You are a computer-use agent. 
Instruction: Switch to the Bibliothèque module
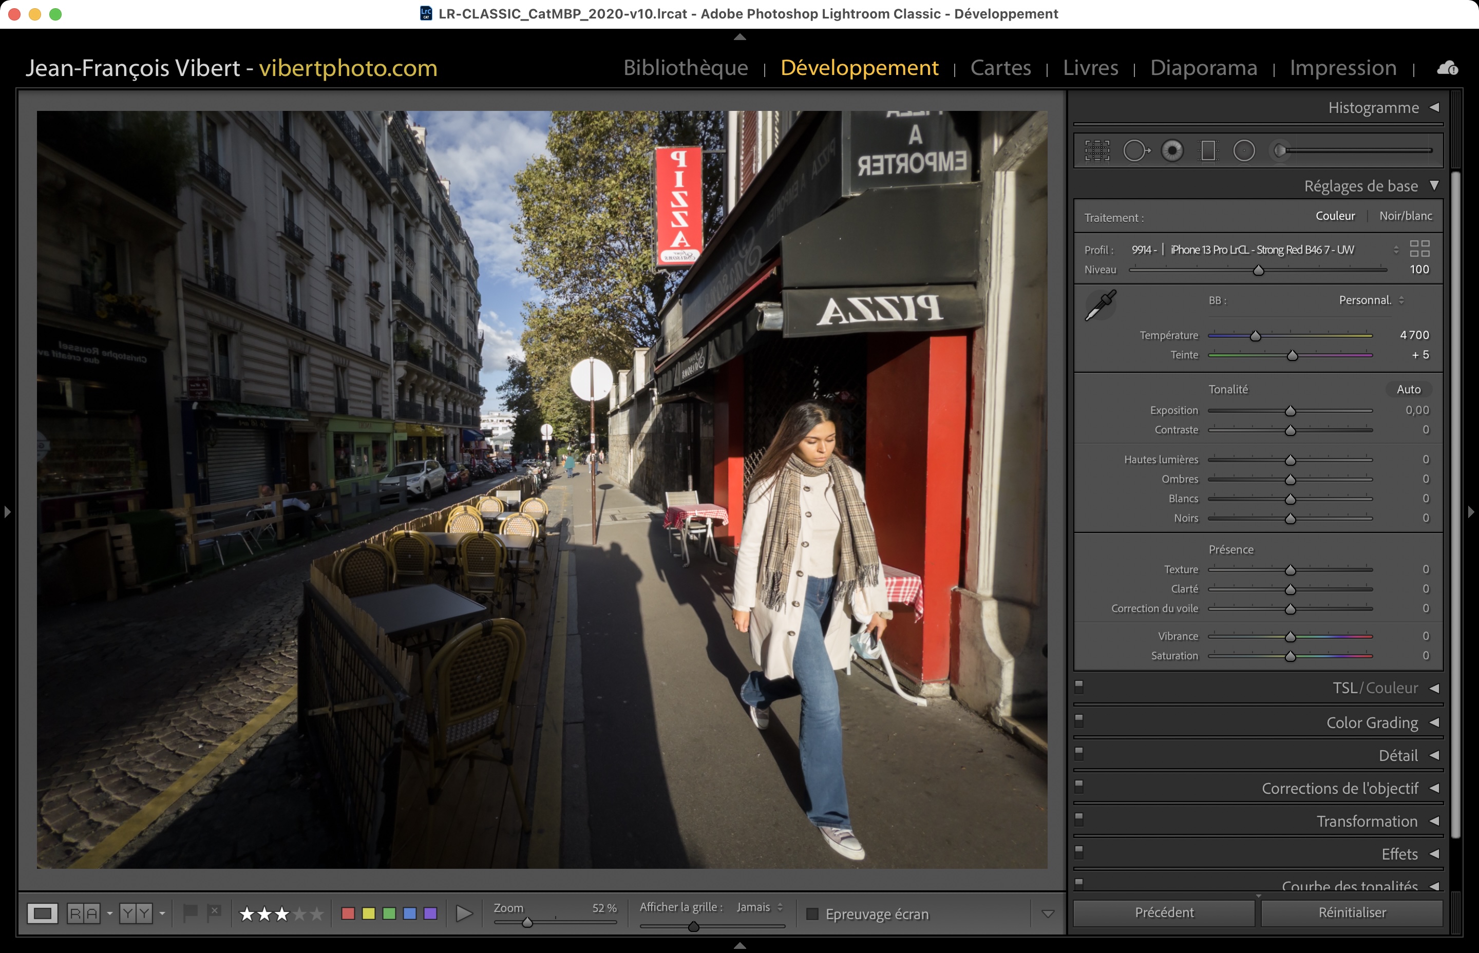coord(686,67)
